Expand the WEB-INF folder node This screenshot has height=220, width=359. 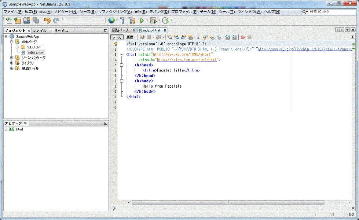coord(17,47)
